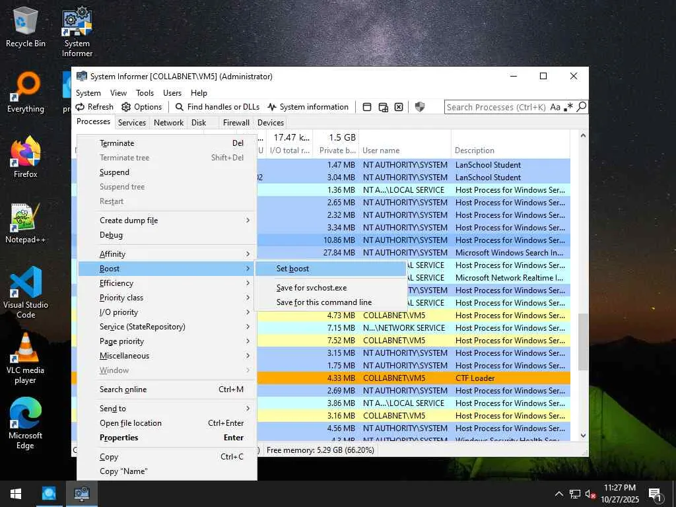The height and width of the screenshot is (507, 676).
Task: Click the Find window and thread icon
Action: (x=383, y=107)
